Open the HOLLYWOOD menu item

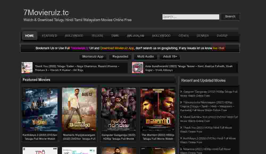click(161, 36)
